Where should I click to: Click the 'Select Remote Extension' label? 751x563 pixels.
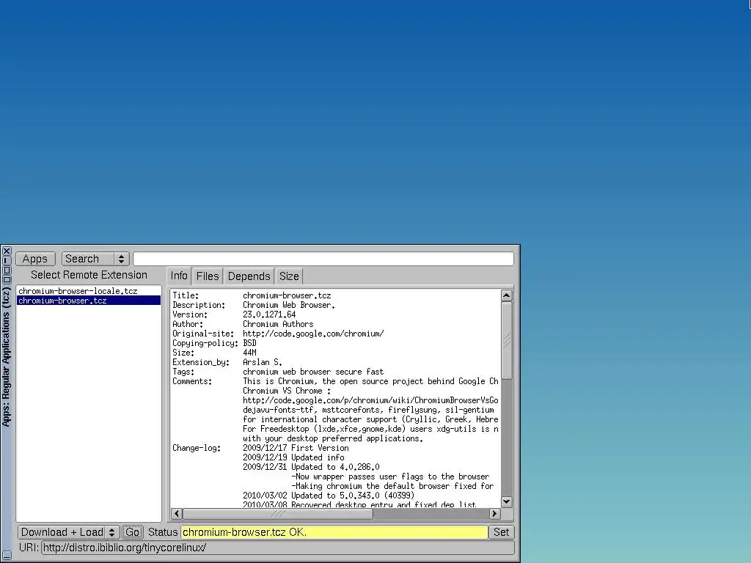tap(89, 275)
